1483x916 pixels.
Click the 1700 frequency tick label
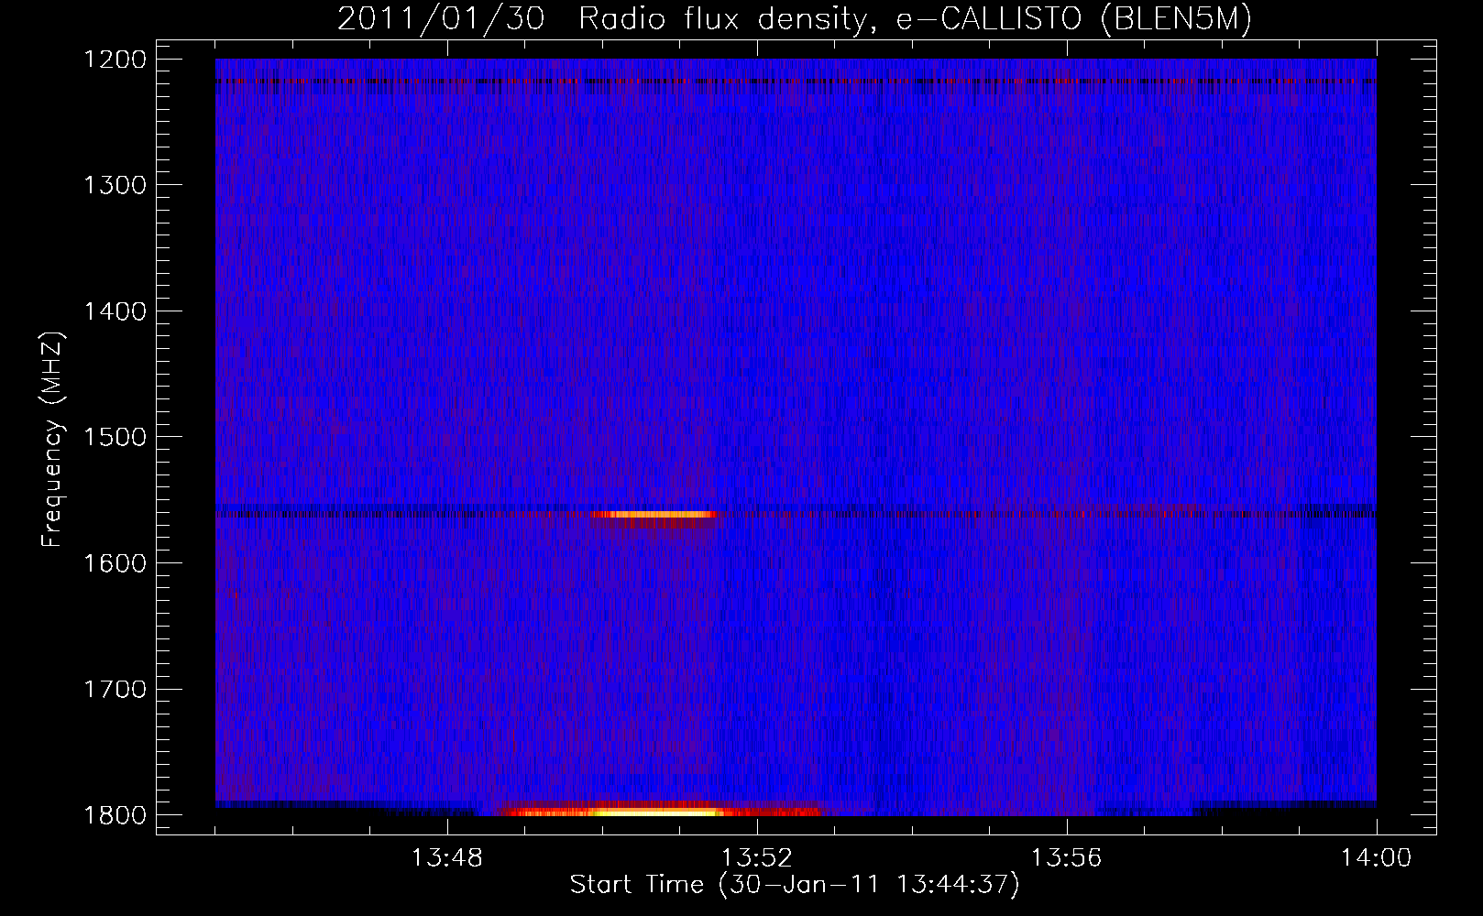coord(115,689)
